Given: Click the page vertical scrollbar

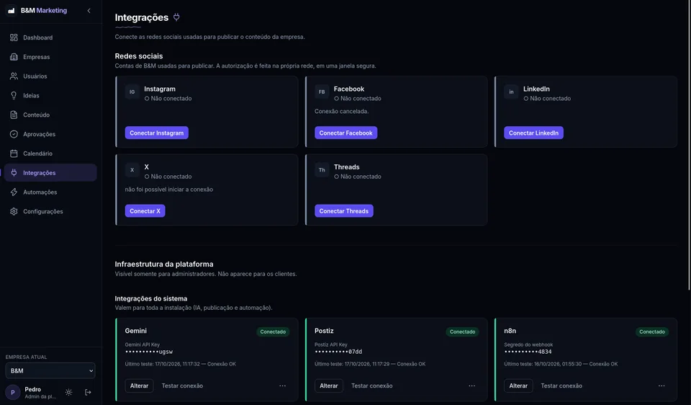Looking at the screenshot, I should coord(690,146).
